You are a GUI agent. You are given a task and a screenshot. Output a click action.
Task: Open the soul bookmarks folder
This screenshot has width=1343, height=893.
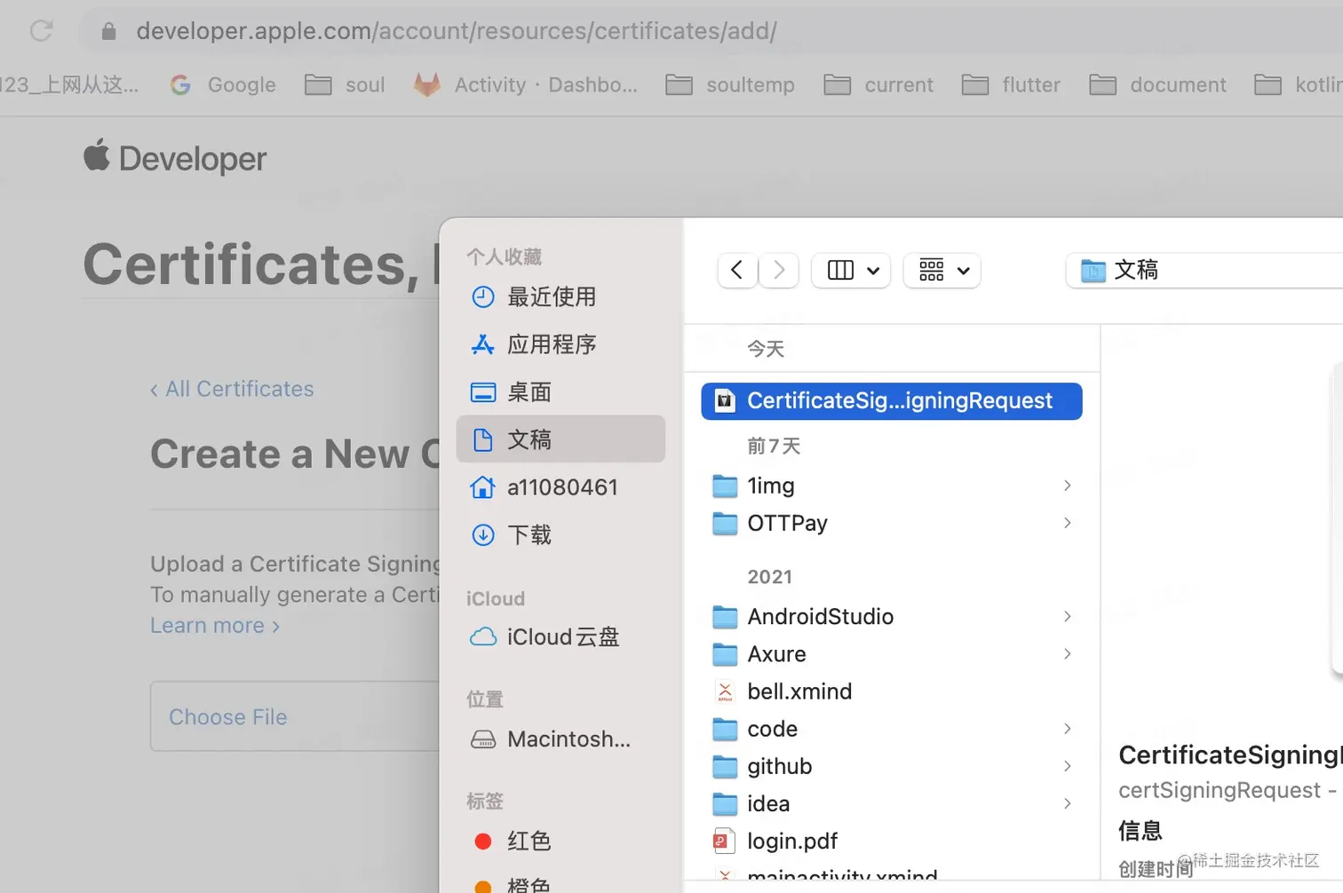(345, 85)
